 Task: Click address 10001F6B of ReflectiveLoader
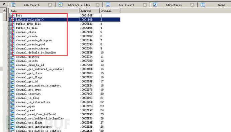[x=86, y=20]
